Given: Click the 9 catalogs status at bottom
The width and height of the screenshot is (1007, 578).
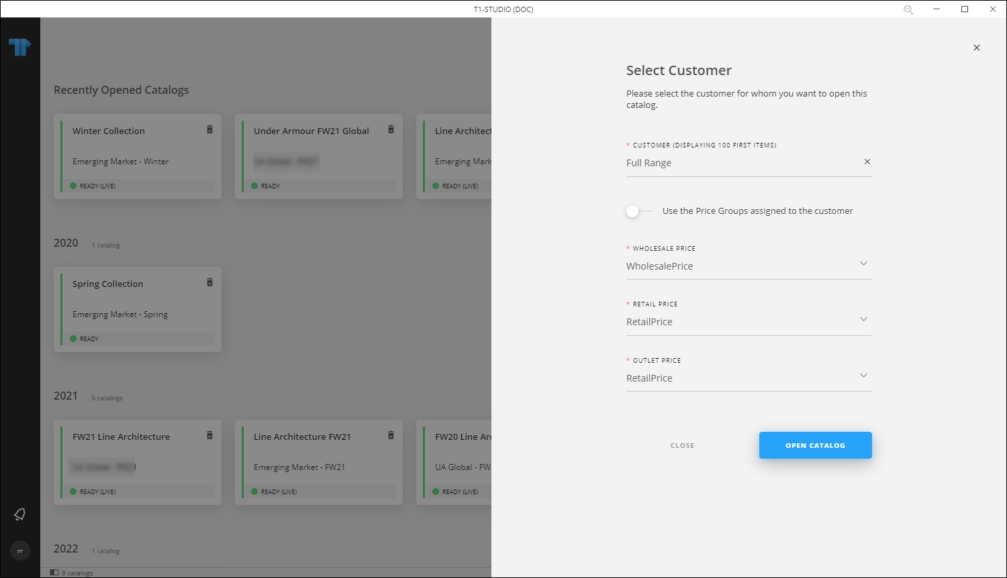Looking at the screenshot, I should tap(72, 572).
